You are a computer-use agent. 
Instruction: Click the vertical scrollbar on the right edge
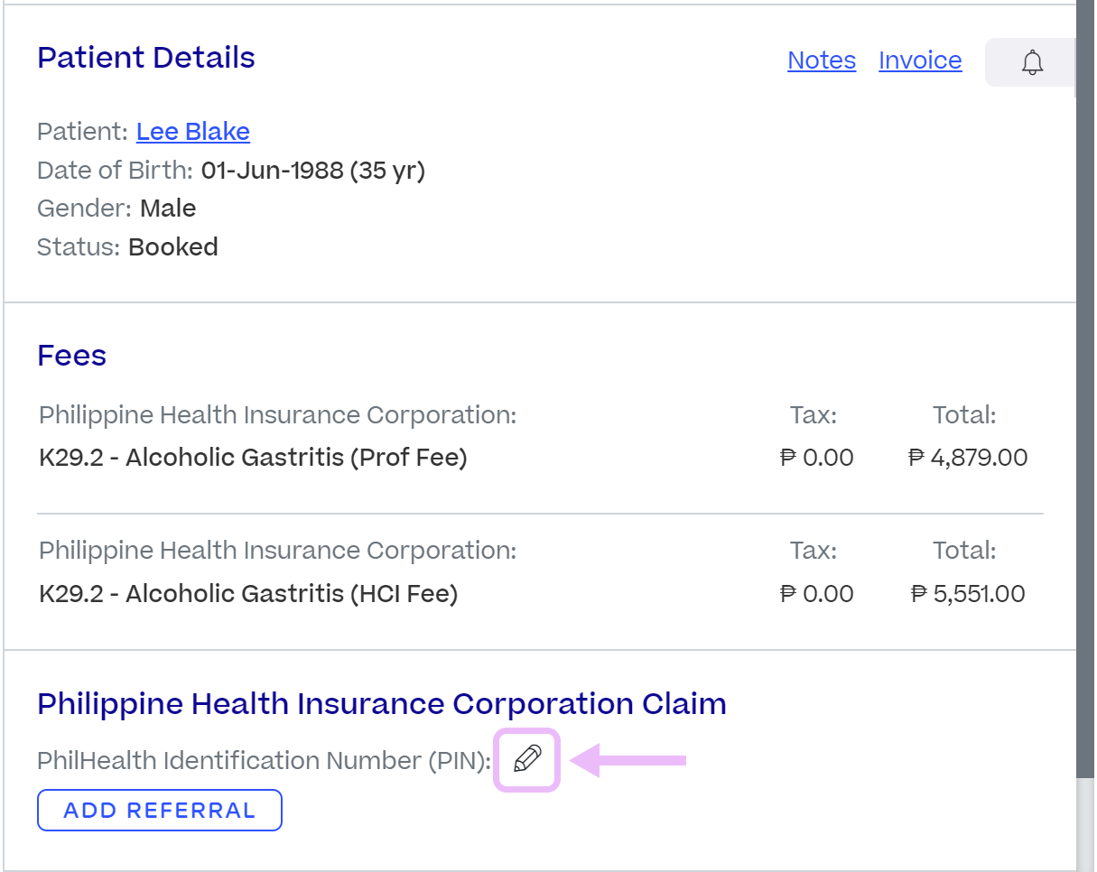1085,388
